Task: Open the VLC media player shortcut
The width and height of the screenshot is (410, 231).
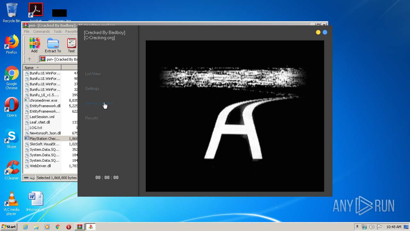Action: (12, 203)
